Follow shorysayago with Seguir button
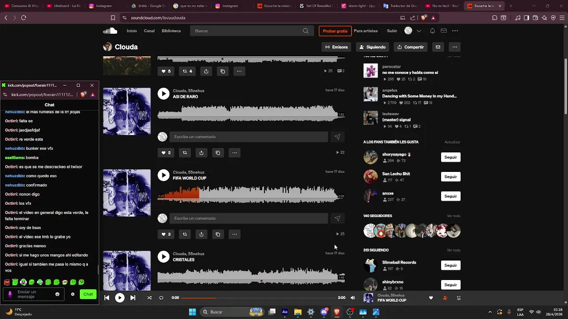 tap(450, 157)
